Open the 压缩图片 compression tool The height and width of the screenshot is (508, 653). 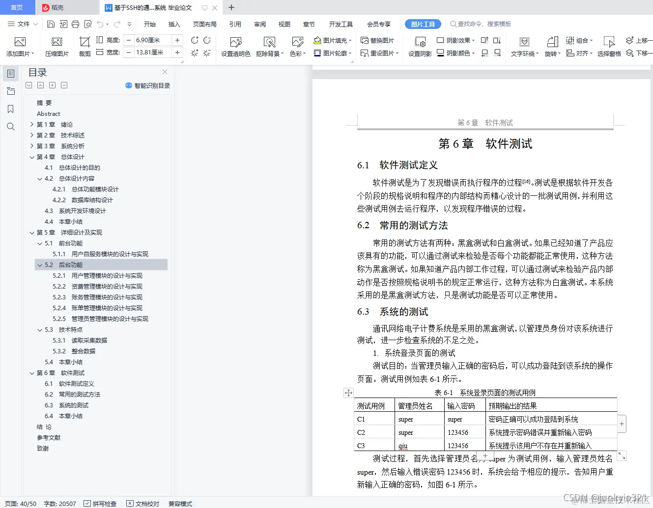[57, 47]
